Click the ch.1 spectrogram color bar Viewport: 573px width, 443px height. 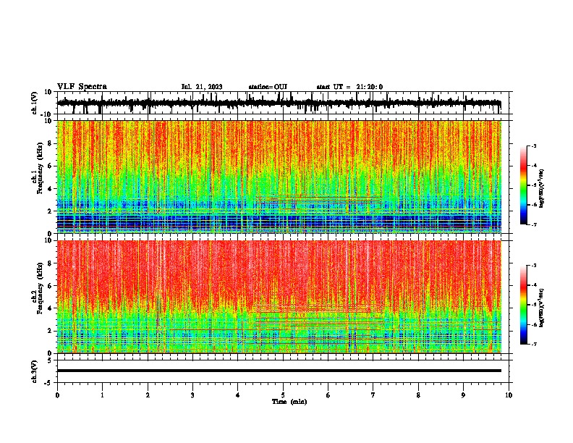523,185
